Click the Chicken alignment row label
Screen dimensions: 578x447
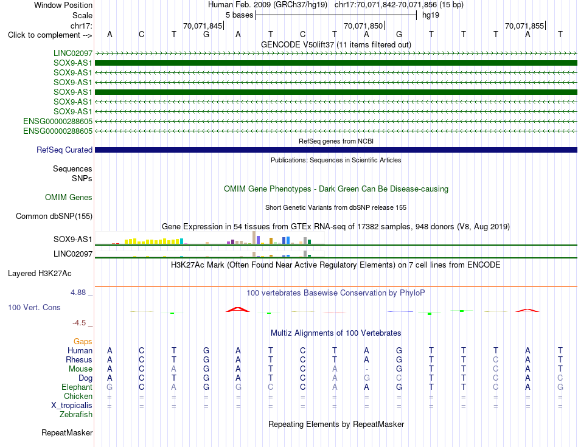(x=78, y=396)
